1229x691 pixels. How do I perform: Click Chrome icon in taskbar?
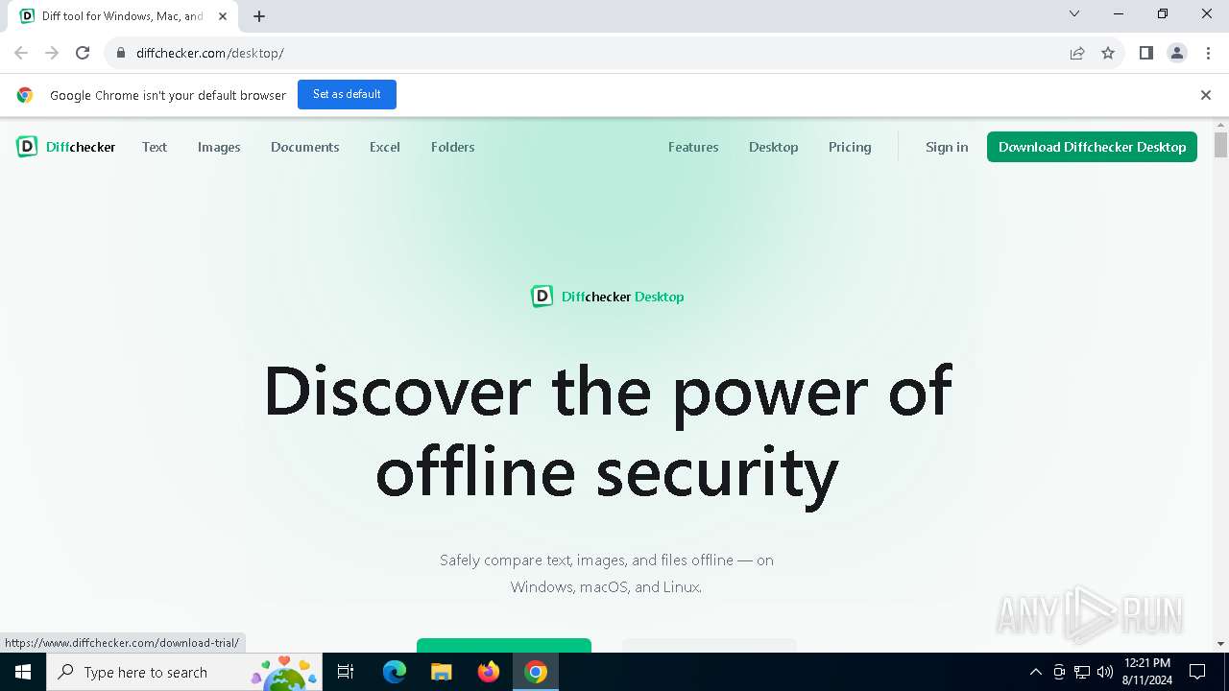pos(536,672)
